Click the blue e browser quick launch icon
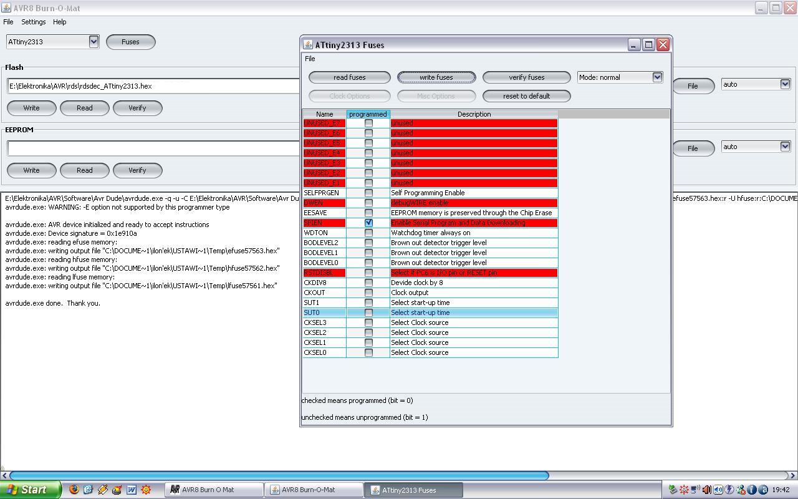The width and height of the screenshot is (798, 499). [x=88, y=490]
